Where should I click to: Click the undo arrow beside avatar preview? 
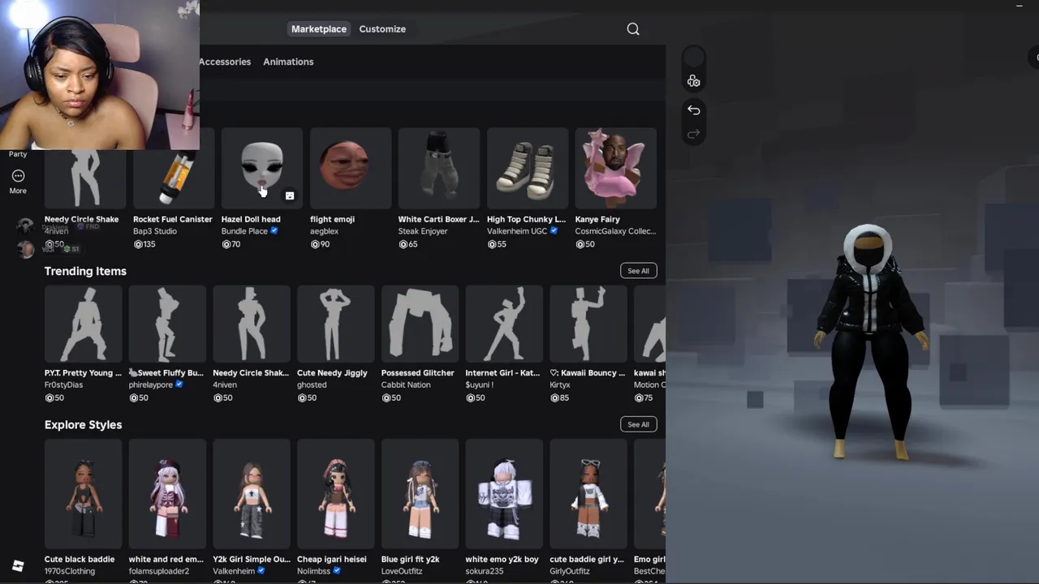tap(693, 109)
